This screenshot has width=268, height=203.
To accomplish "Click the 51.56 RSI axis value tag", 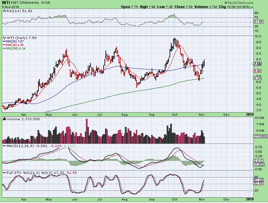I will point(258,22).
